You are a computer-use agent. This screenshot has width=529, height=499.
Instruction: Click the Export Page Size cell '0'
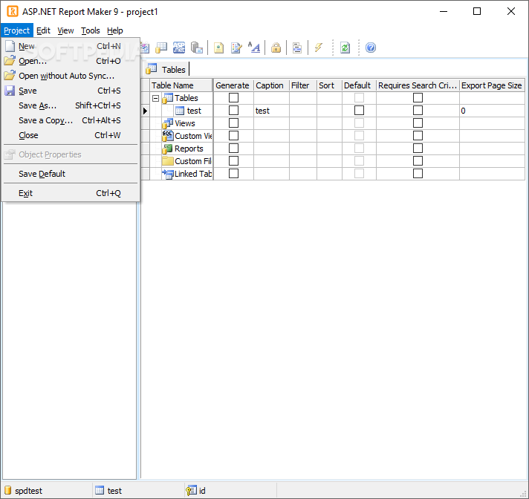click(492, 111)
